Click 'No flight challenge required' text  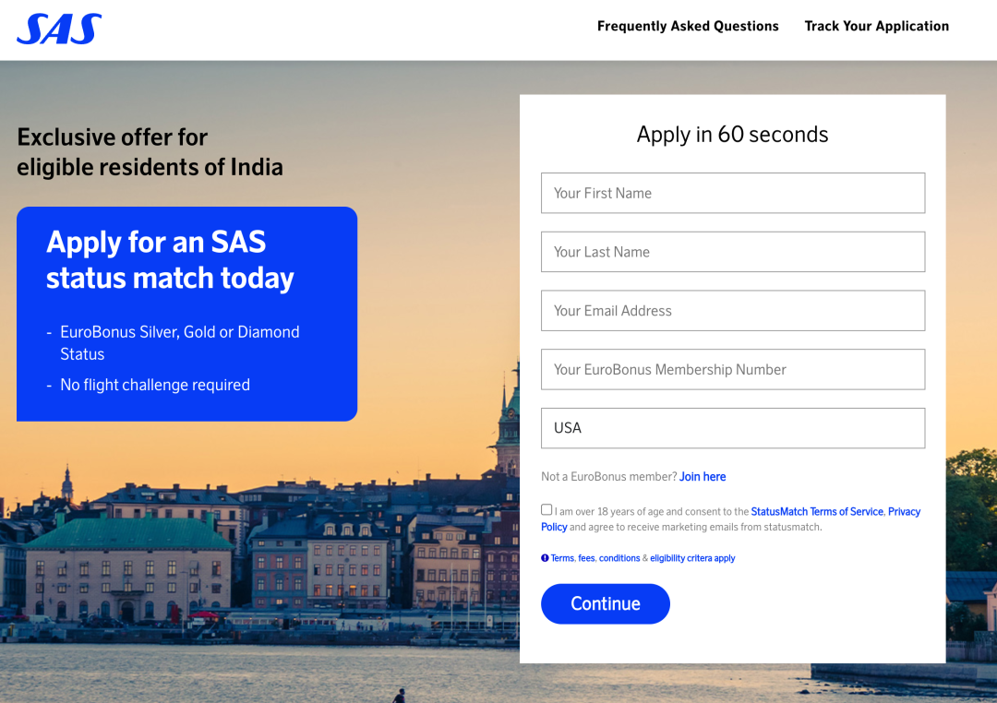[x=155, y=386]
